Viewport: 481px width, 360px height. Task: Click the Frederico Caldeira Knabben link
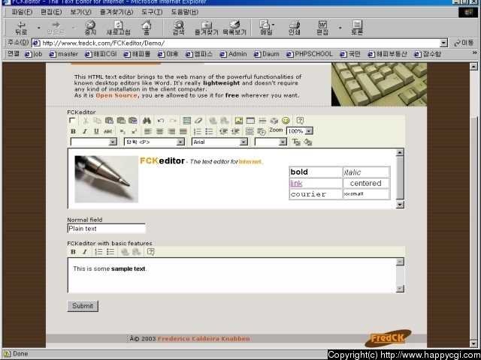(204, 338)
